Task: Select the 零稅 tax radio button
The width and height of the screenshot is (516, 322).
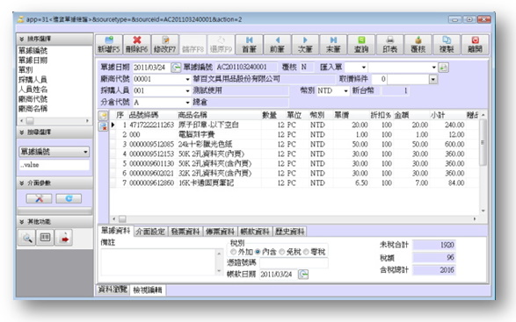Action: (x=306, y=252)
